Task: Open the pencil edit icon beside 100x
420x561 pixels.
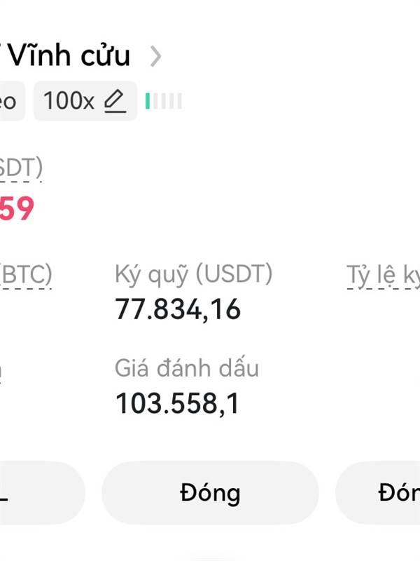Action: (x=115, y=101)
